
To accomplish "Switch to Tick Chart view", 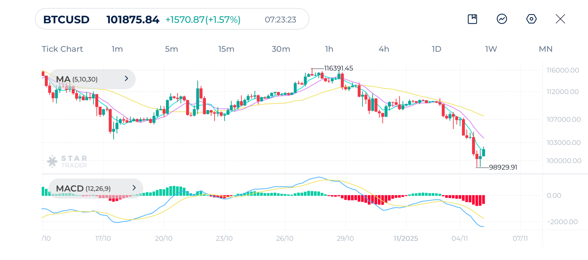I will click(x=62, y=49).
